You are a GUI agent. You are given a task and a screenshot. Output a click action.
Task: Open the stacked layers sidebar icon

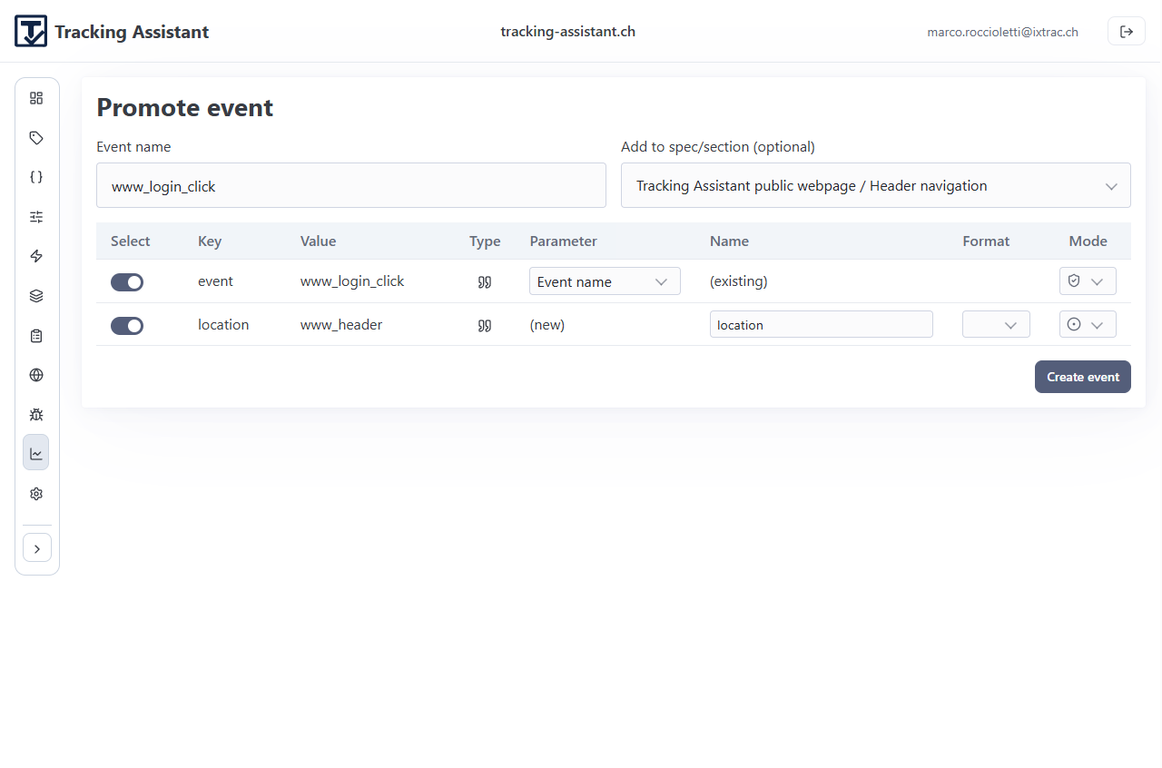pos(36,296)
